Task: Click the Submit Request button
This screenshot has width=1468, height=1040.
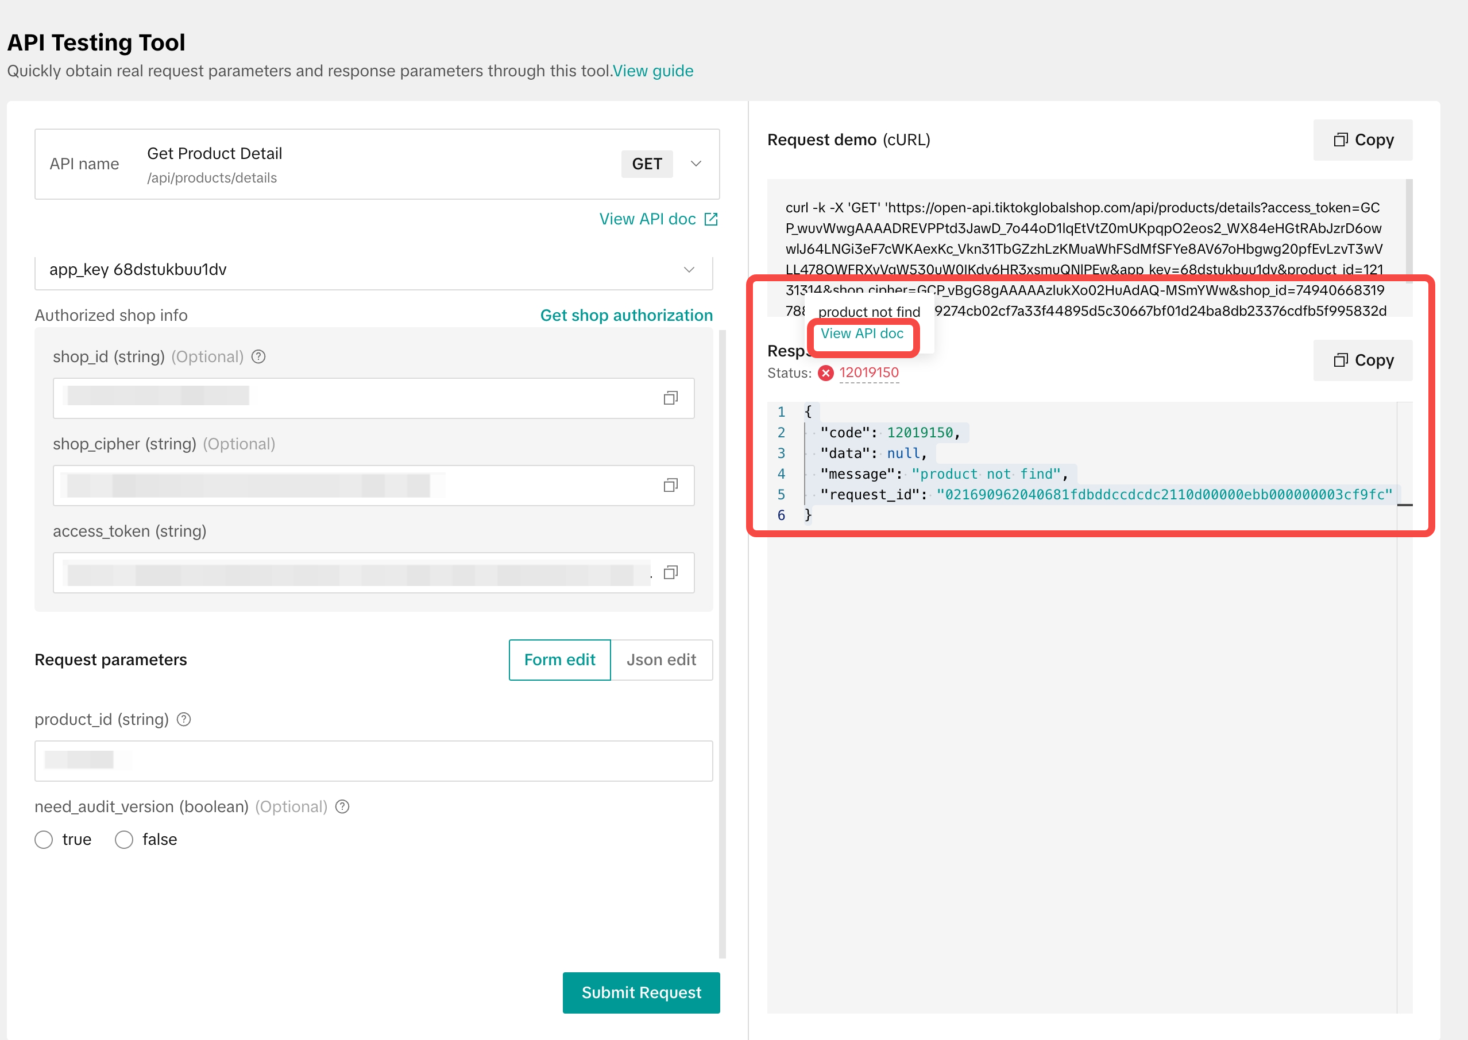Action: tap(641, 992)
